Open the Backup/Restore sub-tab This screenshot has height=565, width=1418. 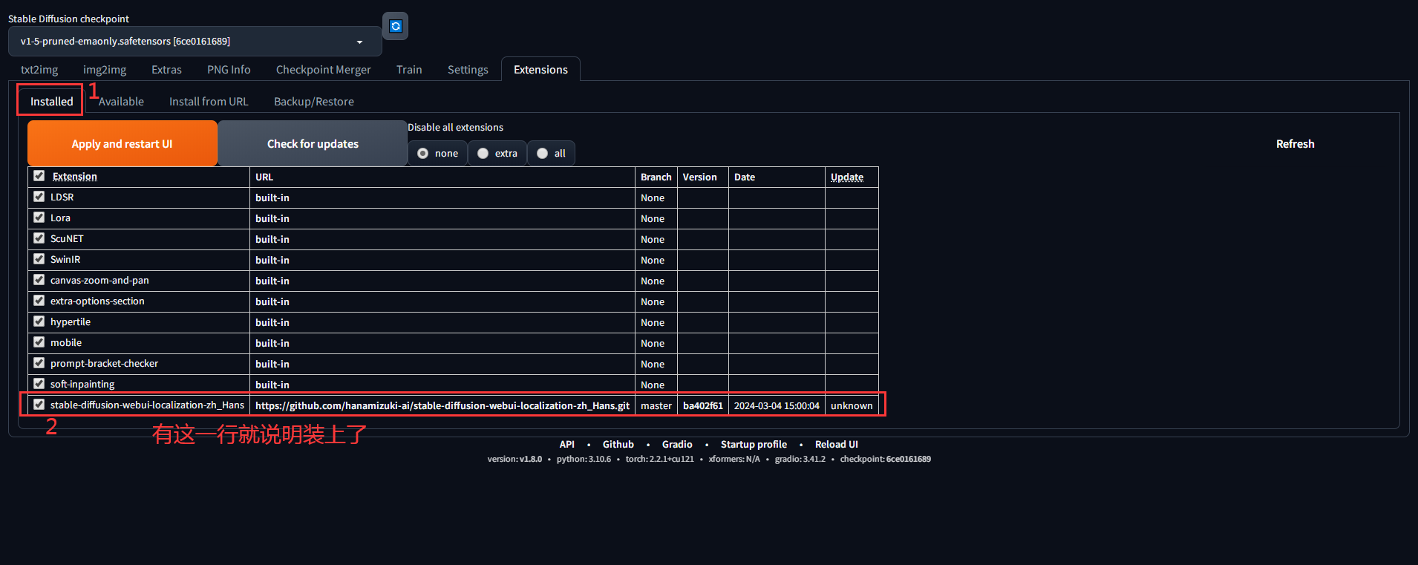pyautogui.click(x=314, y=102)
